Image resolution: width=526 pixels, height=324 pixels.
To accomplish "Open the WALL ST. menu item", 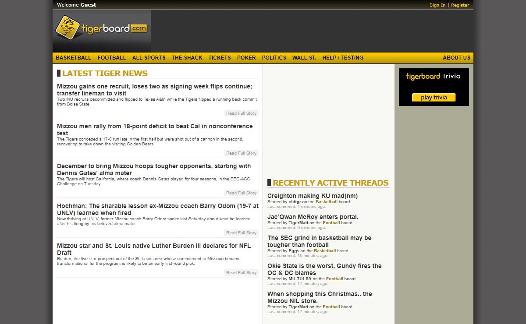I will [304, 58].
